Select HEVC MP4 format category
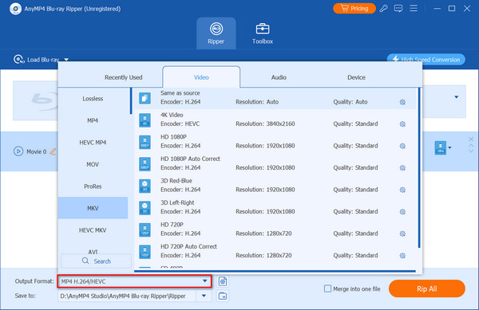Screen dimensions: 479x310 tap(93, 143)
